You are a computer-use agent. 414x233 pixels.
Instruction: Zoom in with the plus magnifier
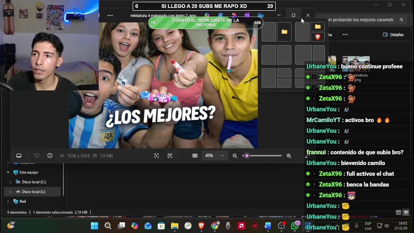click(x=289, y=156)
